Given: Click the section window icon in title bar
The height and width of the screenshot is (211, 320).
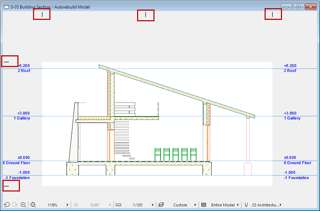Looking at the screenshot, I should pos(6,7).
